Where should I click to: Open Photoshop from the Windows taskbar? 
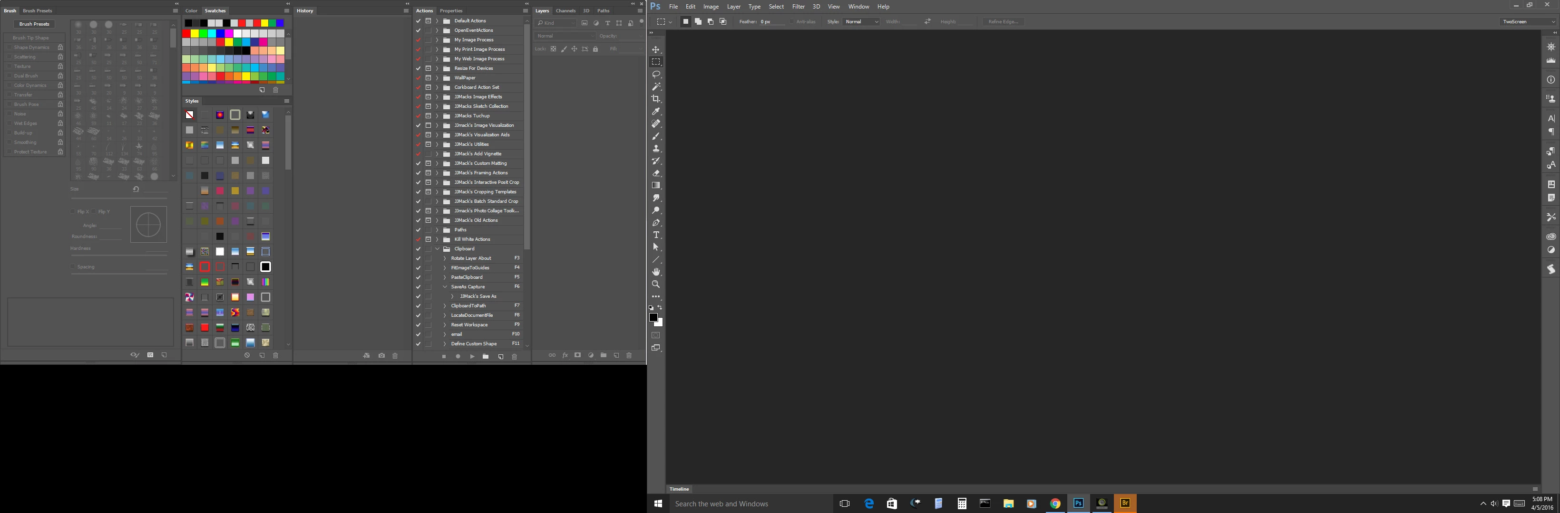[1078, 503]
